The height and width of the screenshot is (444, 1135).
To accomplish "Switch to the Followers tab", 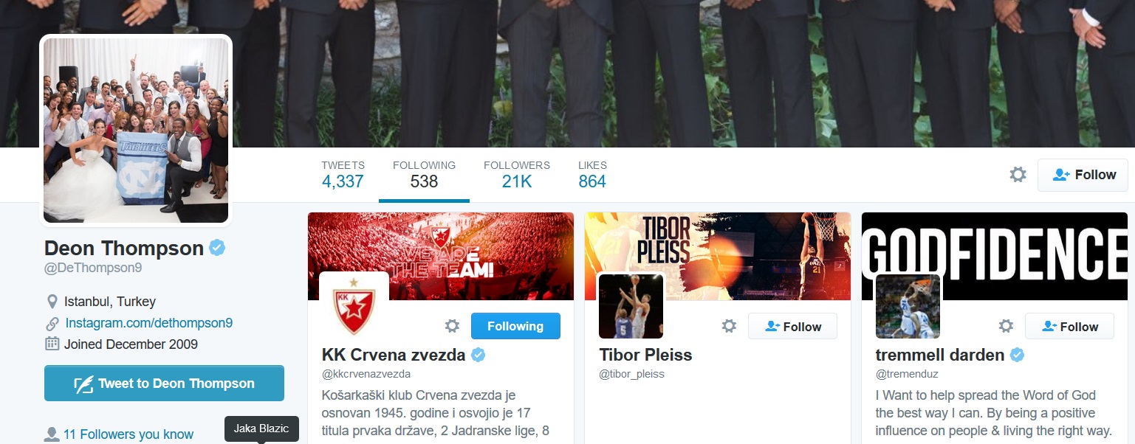I will coord(517,174).
